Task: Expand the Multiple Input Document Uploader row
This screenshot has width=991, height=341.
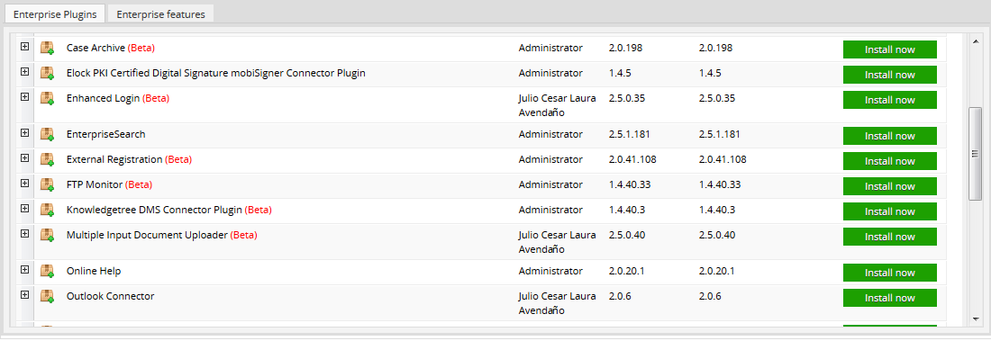Action: [x=24, y=234]
